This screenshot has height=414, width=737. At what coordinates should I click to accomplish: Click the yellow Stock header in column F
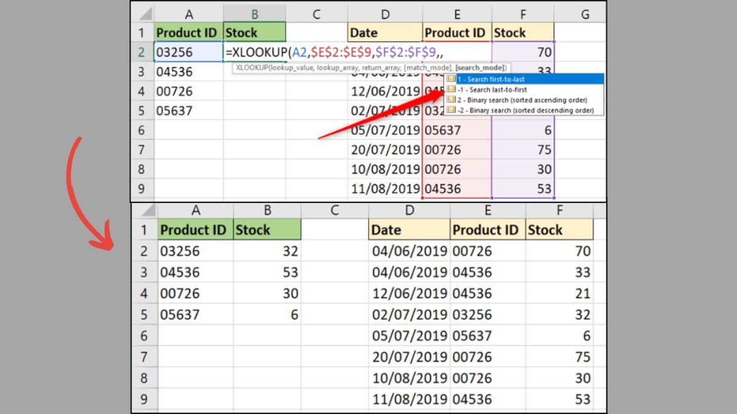tap(523, 32)
